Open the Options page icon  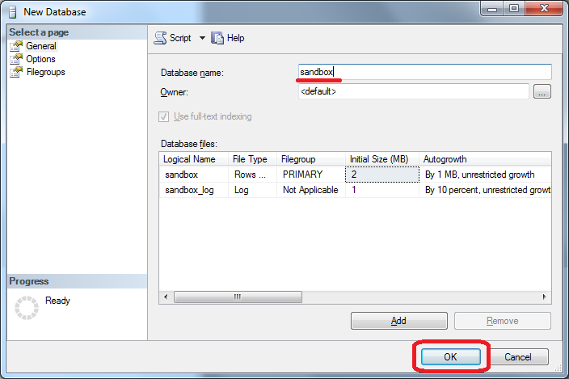pyautogui.click(x=16, y=59)
